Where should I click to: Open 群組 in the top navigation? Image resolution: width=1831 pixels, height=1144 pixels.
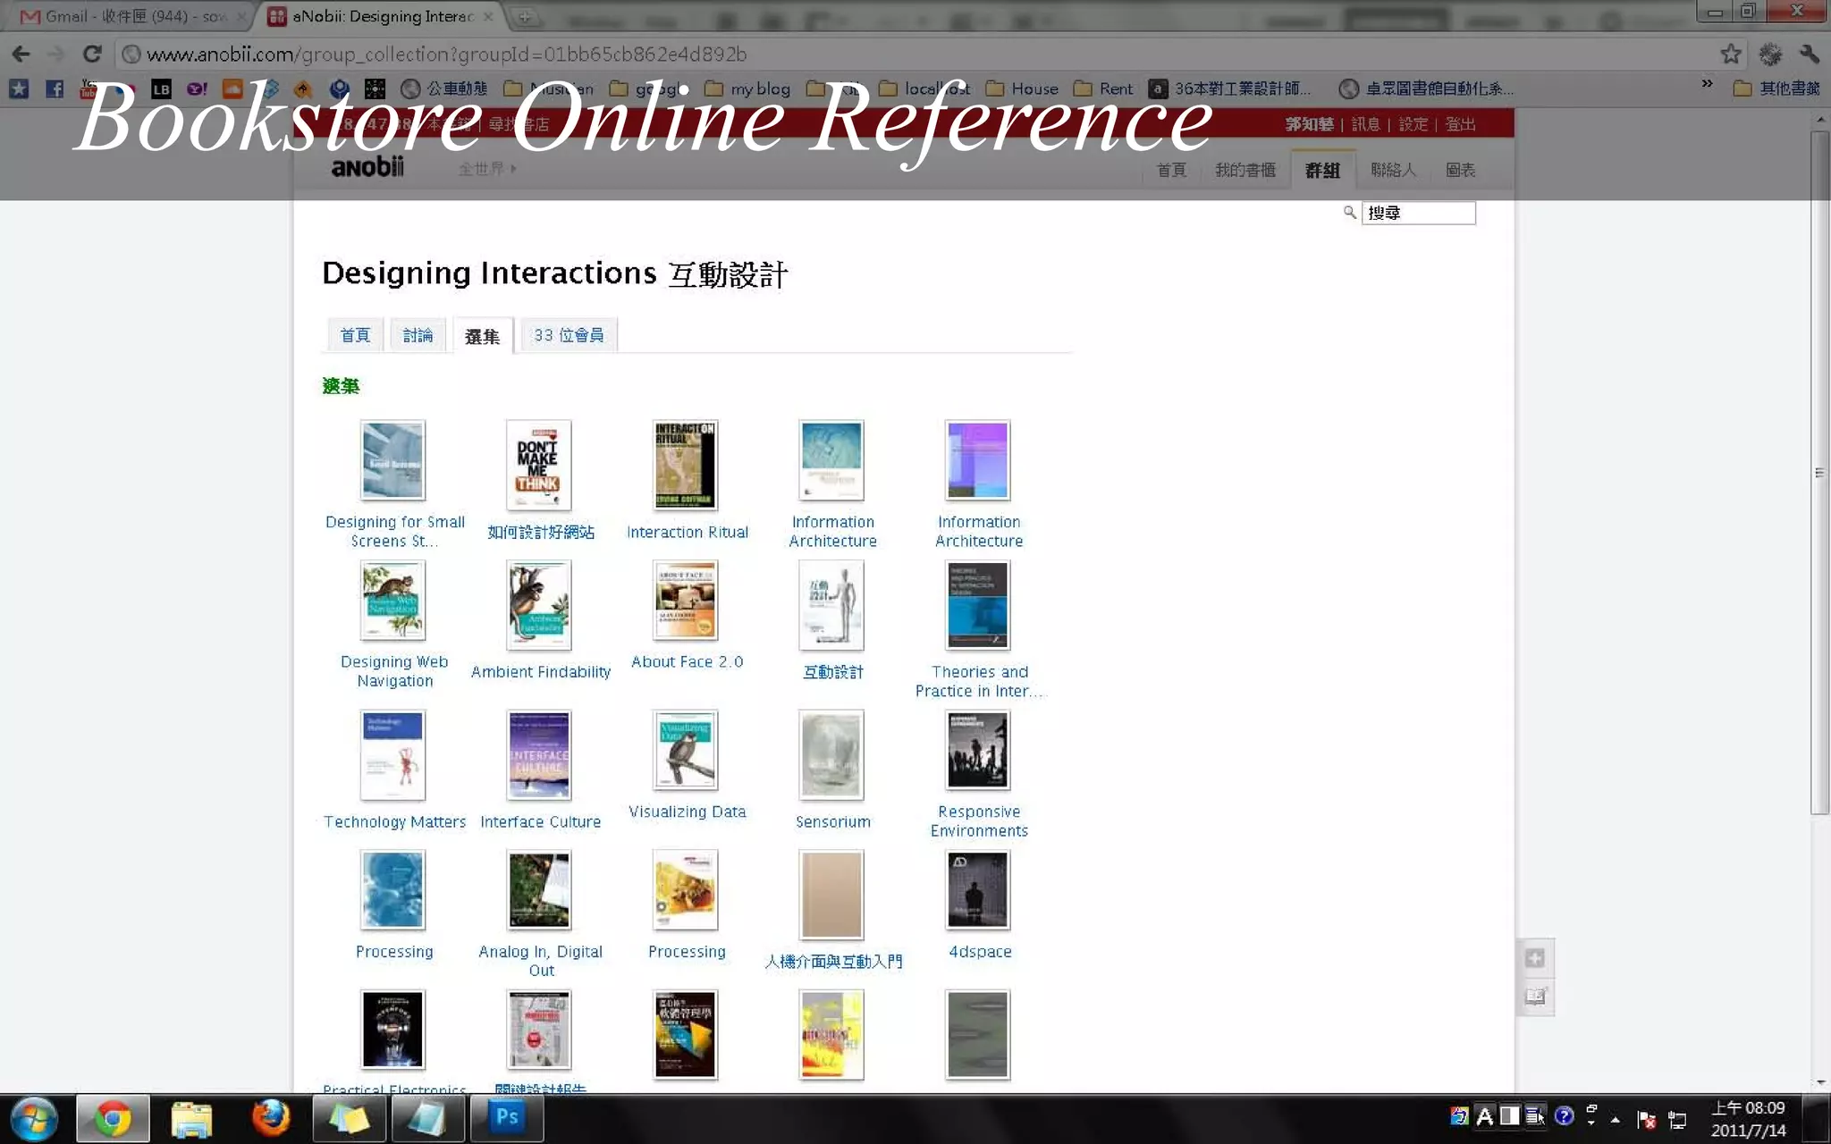click(1322, 170)
